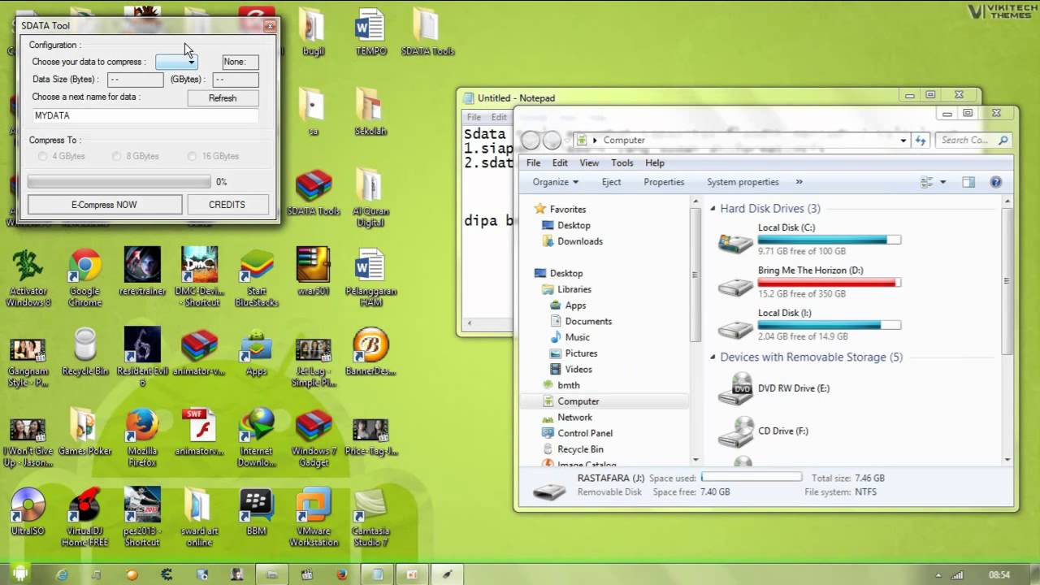Open Explorer help question-mark icon
1040x585 pixels.
pyautogui.click(x=996, y=182)
